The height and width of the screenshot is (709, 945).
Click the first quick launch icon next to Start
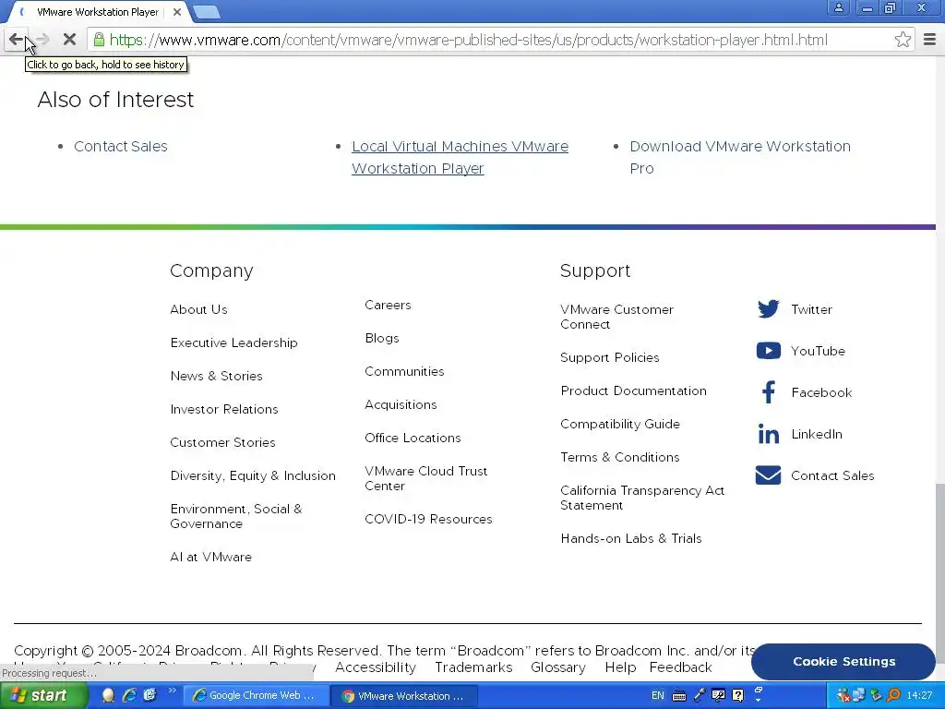click(109, 696)
